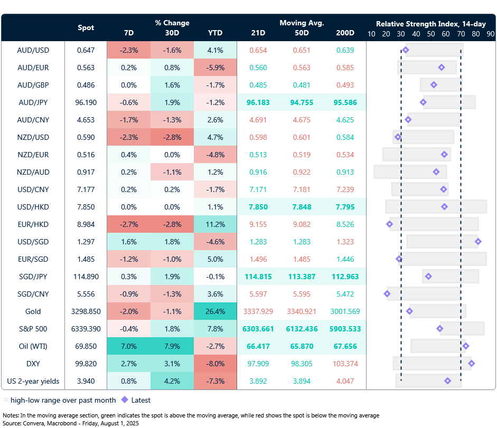The width and height of the screenshot is (497, 428).
Task: Click Oil (WTI) 7.0% 7D change cell
Action: pos(128,346)
